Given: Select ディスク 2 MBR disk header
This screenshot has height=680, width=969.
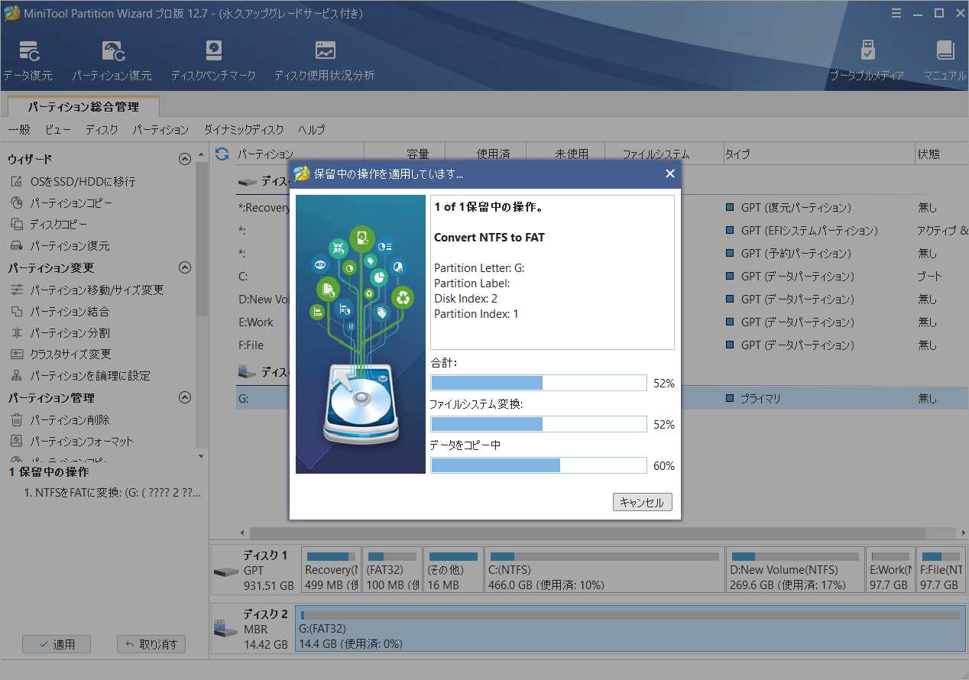Looking at the screenshot, I should 254,629.
